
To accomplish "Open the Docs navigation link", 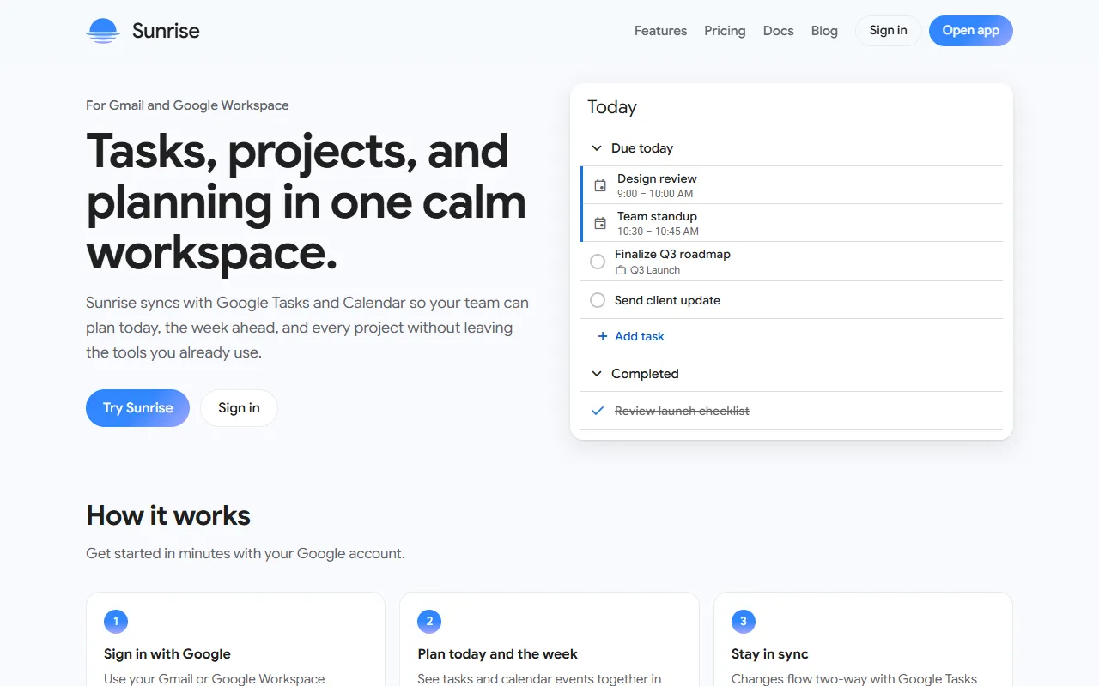I will 779,31.
